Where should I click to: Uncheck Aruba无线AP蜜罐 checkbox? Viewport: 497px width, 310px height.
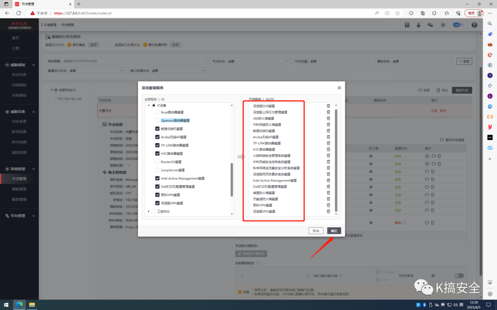pos(157,137)
